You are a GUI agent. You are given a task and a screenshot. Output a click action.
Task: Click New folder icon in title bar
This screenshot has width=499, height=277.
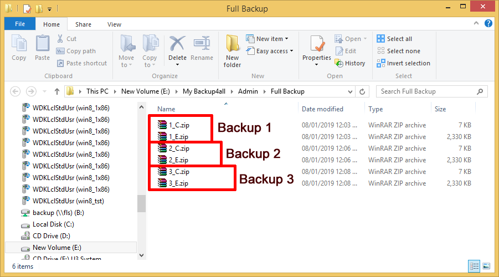pyautogui.click(x=39, y=8)
